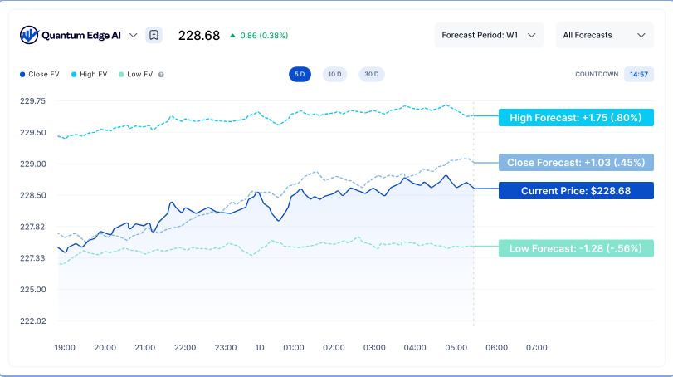The image size is (673, 377).
Task: Click the 01:00 mark on time axis
Action: coord(294,347)
